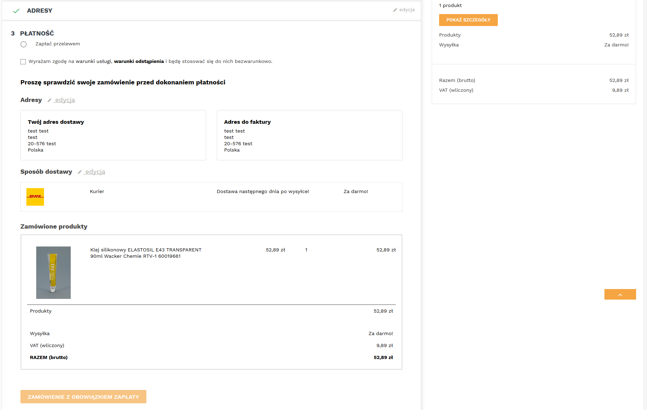
Task: Click the pencil icon next to Adresy heading
Action: click(x=50, y=100)
